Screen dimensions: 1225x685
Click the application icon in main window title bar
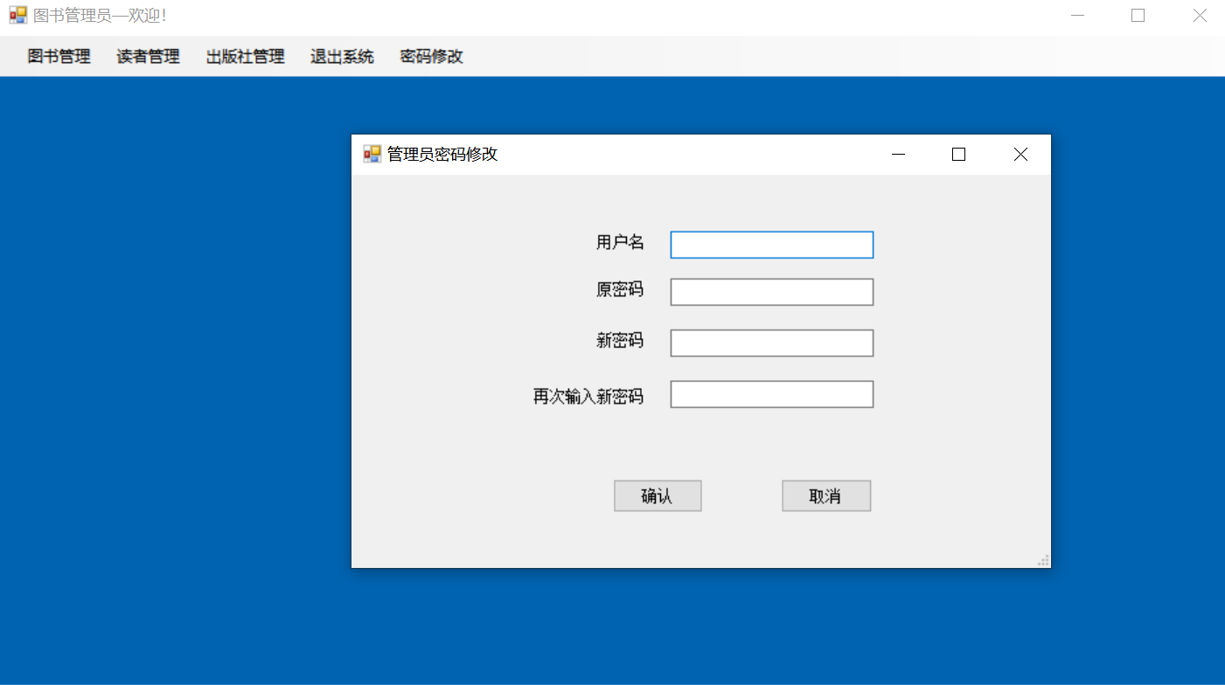point(16,14)
